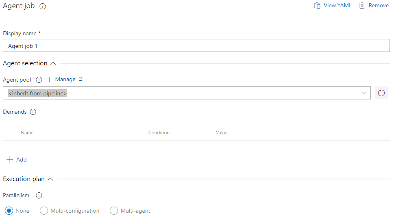Click the Agent pool info icon
This screenshot has height=222, width=394.
(39, 80)
